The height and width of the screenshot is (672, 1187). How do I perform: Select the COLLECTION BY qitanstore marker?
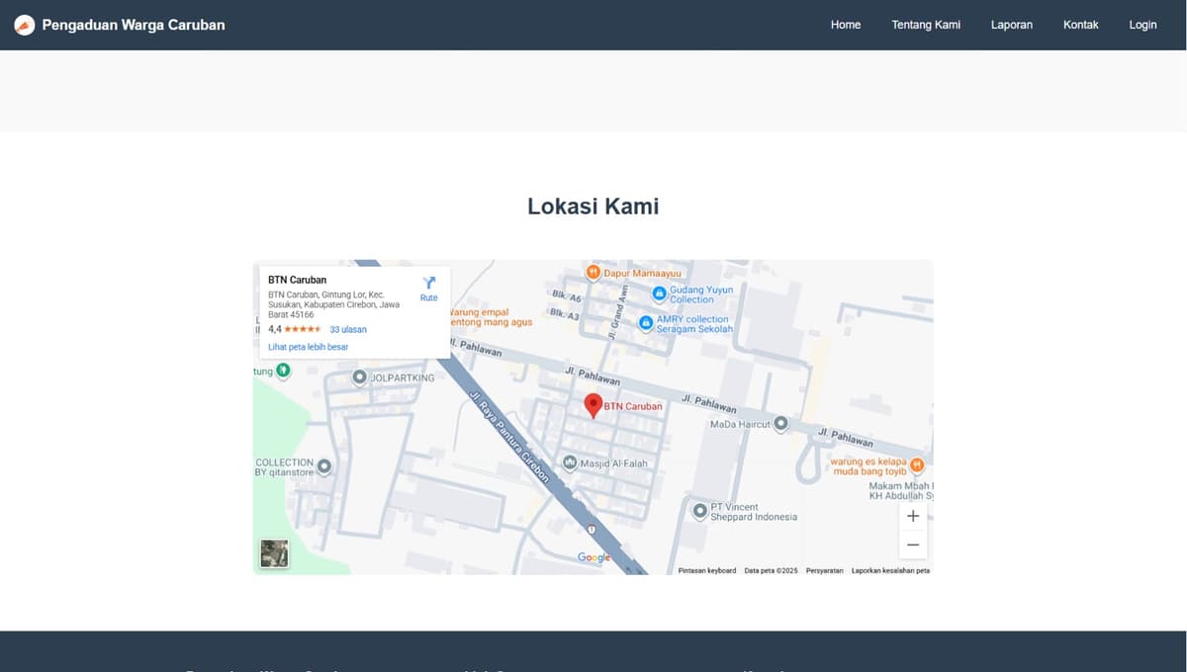pyautogui.click(x=323, y=466)
